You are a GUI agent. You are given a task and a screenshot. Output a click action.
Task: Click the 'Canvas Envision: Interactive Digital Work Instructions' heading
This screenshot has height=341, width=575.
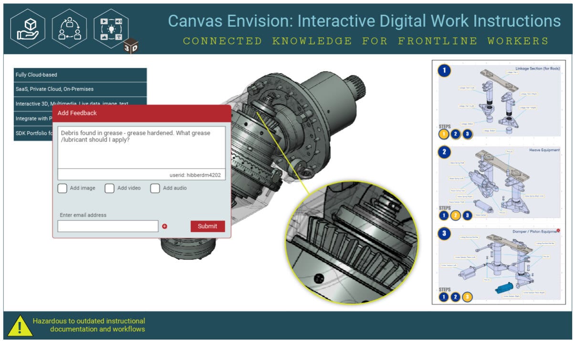[x=365, y=20]
